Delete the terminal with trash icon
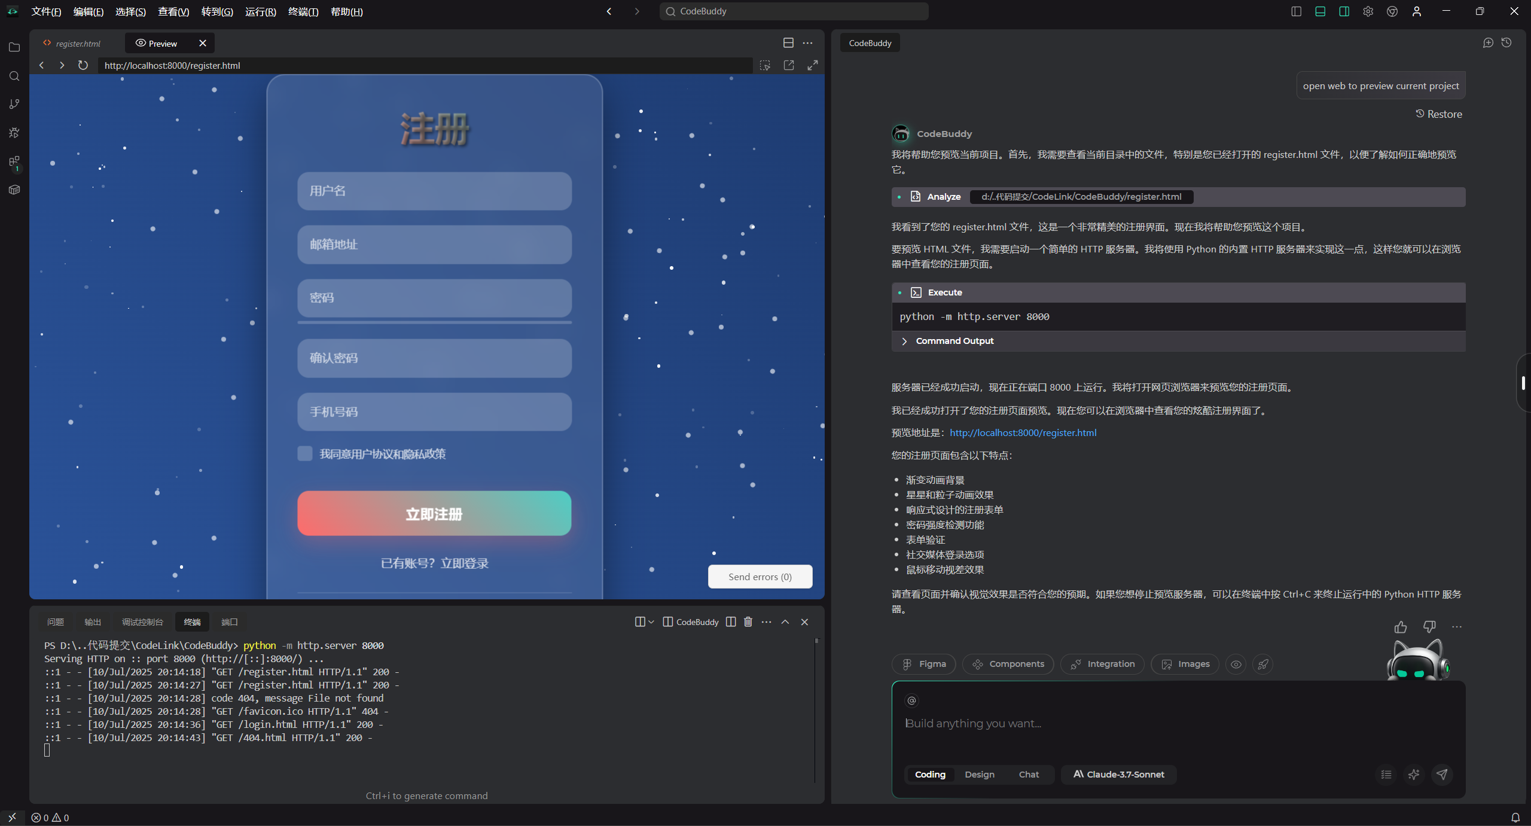The width and height of the screenshot is (1531, 826). click(x=748, y=622)
